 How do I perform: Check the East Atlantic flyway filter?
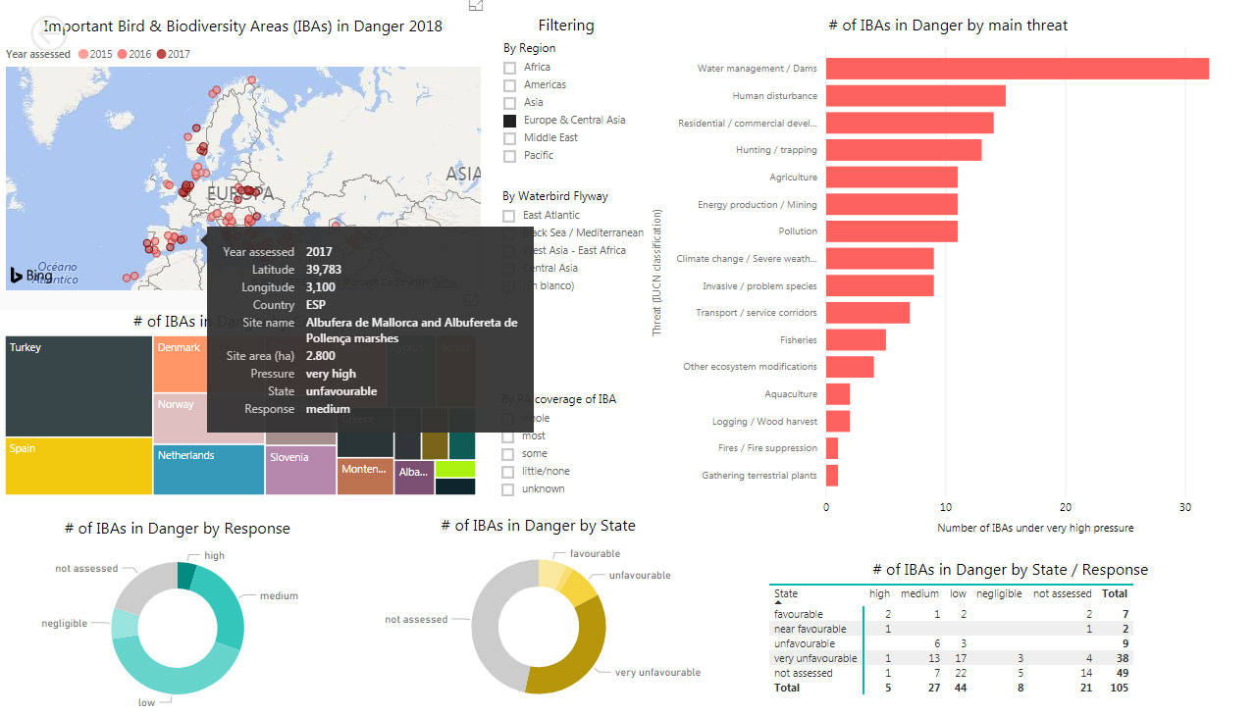tap(508, 216)
